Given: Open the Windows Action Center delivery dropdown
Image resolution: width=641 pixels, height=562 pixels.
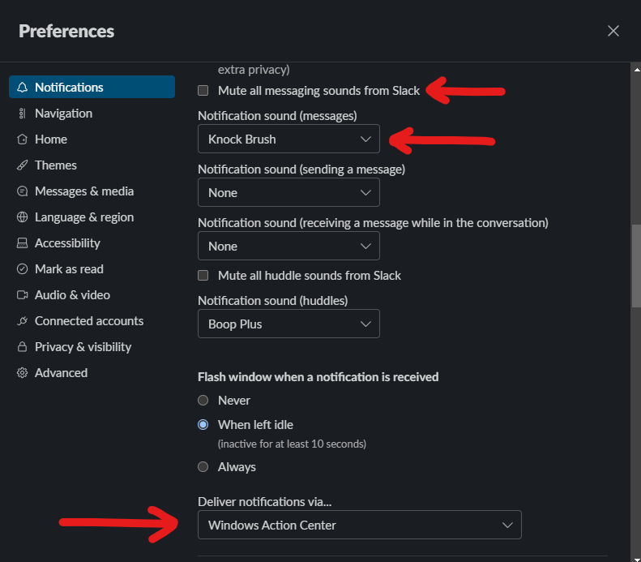Looking at the screenshot, I should pyautogui.click(x=360, y=525).
